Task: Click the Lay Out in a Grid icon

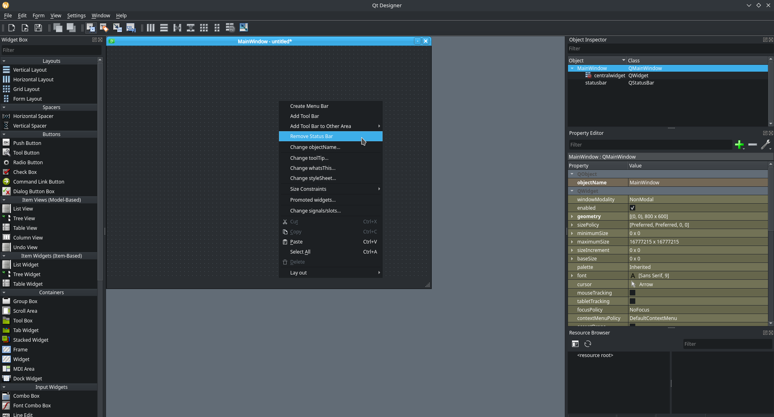Action: point(204,28)
